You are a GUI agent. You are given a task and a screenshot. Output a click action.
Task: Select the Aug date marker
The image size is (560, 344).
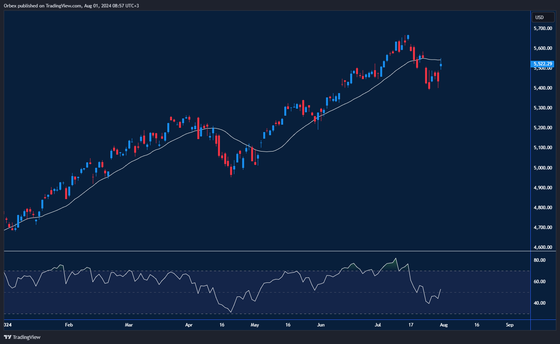[x=443, y=325]
